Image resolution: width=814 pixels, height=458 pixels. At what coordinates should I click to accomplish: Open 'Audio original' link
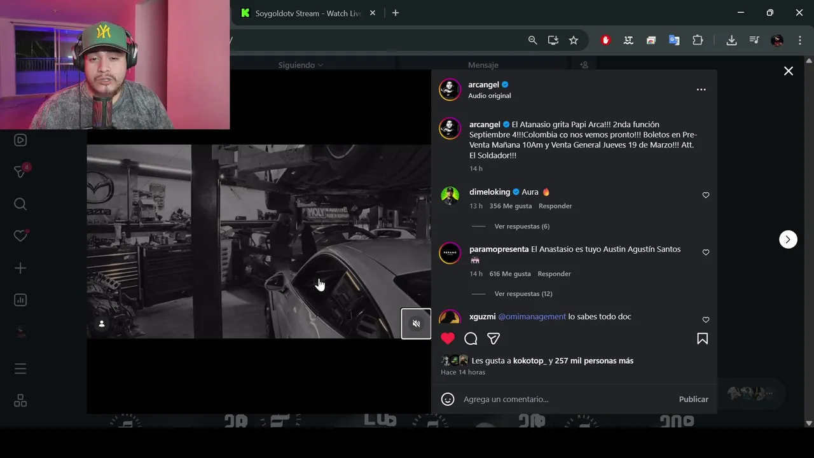pyautogui.click(x=490, y=96)
